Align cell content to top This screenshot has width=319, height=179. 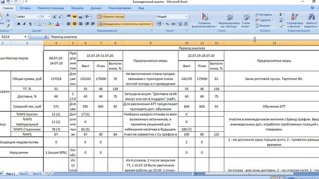[69, 16]
